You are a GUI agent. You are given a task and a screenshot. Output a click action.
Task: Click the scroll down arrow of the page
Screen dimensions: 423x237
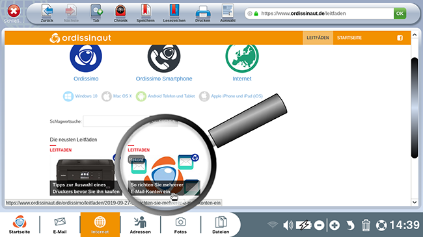[x=415, y=202]
